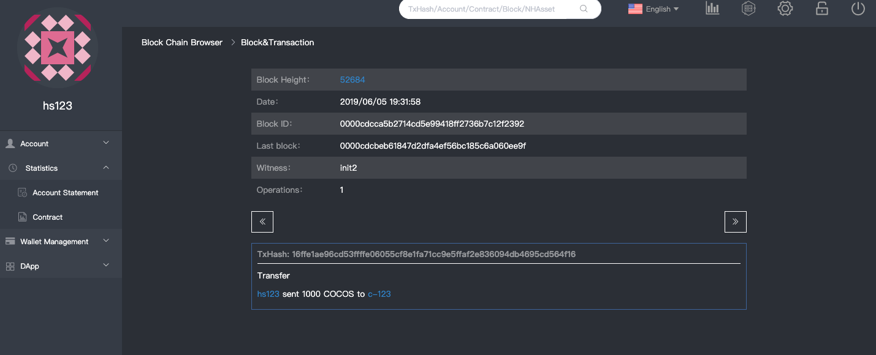Click the Account Statement document icon
Viewport: 876px width, 355px height.
click(x=22, y=192)
